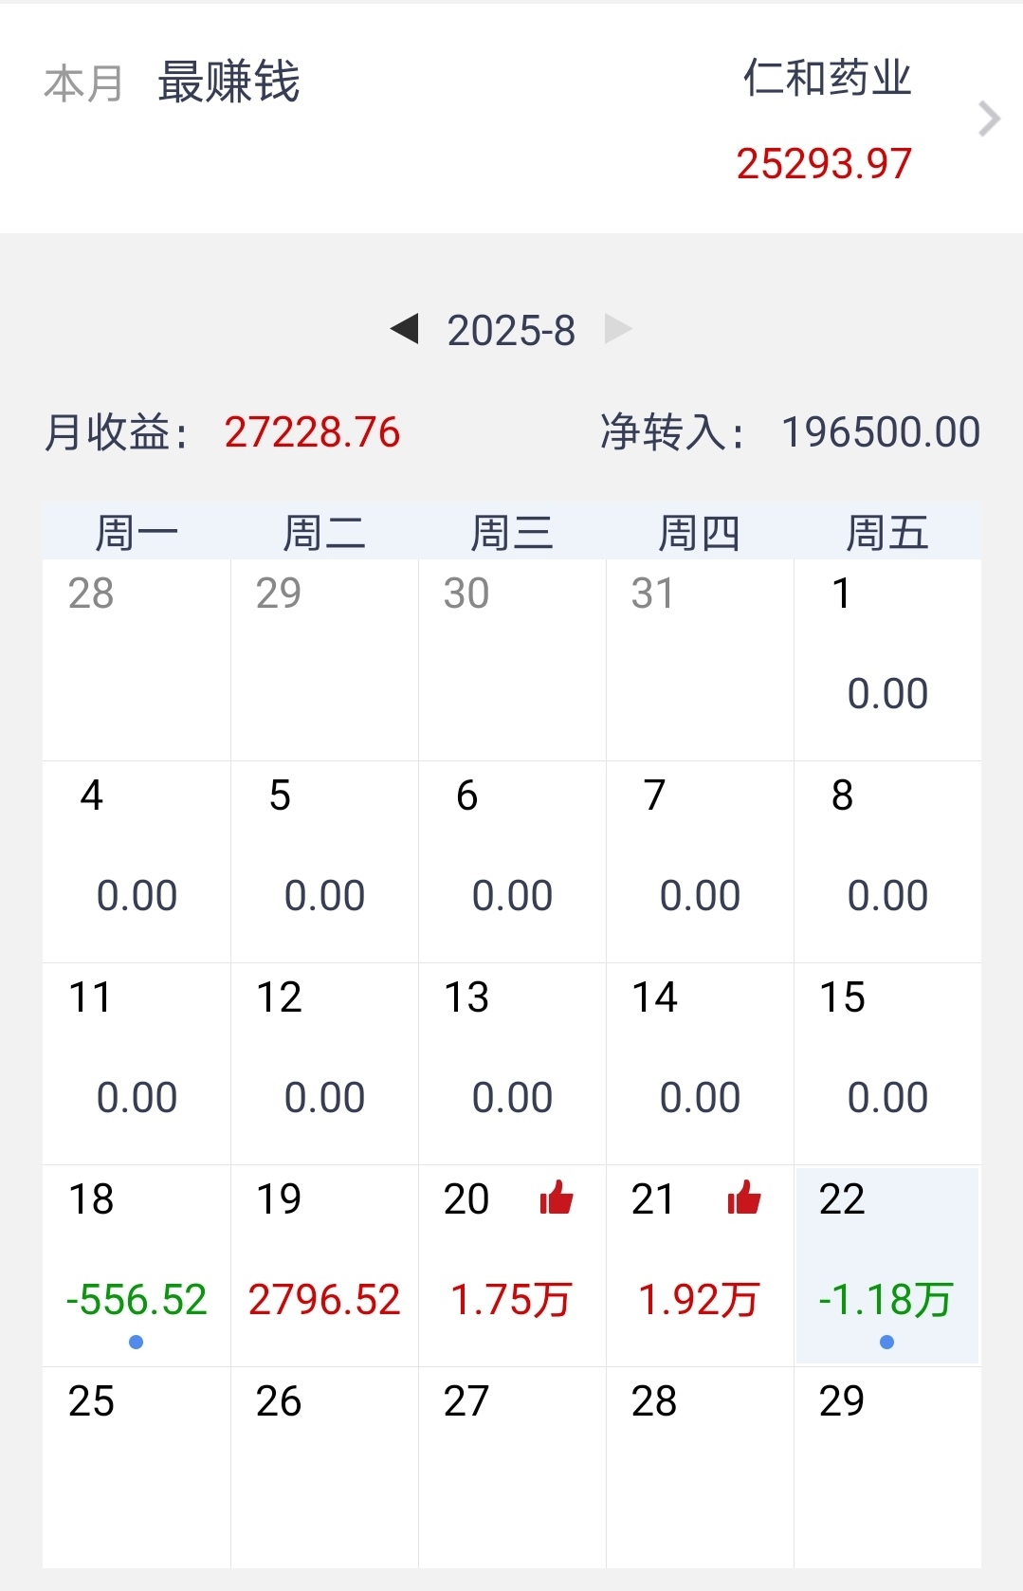Tap net transfer amount 196500.00
1023x1591 pixels.
pyautogui.click(x=881, y=432)
